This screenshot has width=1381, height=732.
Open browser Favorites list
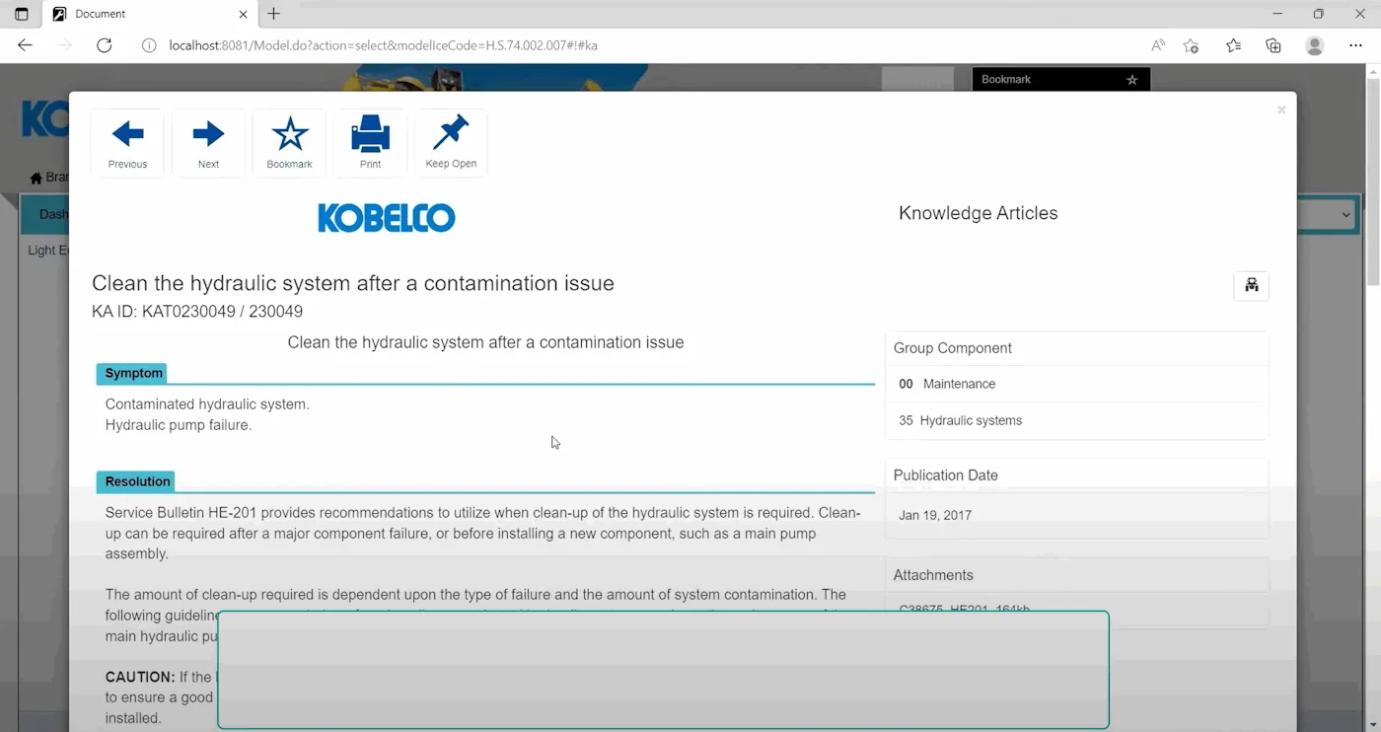click(x=1233, y=45)
